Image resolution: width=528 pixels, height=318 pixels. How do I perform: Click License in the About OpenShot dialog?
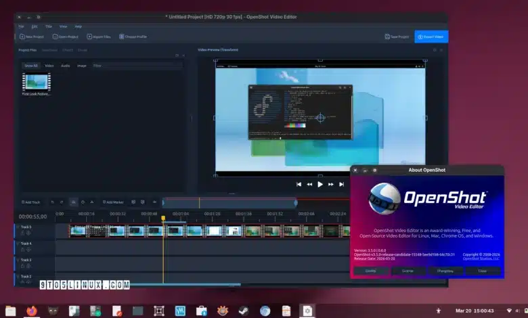click(408, 271)
